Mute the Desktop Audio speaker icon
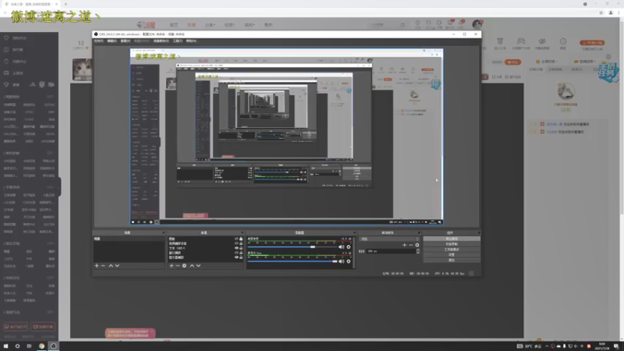Screen dimensions: 624x351 pyautogui.click(x=341, y=247)
